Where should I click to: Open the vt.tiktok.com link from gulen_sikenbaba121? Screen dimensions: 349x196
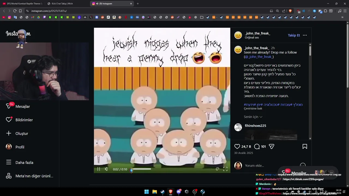(x=303, y=179)
